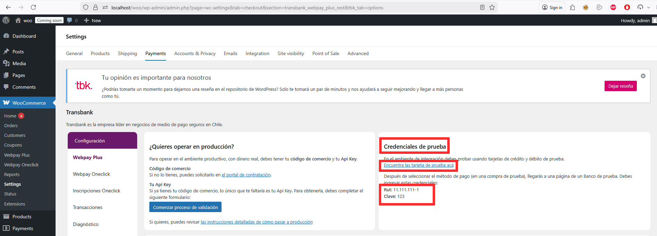Click the grey bubbles extension icon
657x236 pixels.
599,7
